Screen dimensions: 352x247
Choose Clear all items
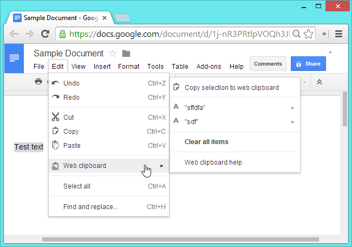click(206, 142)
